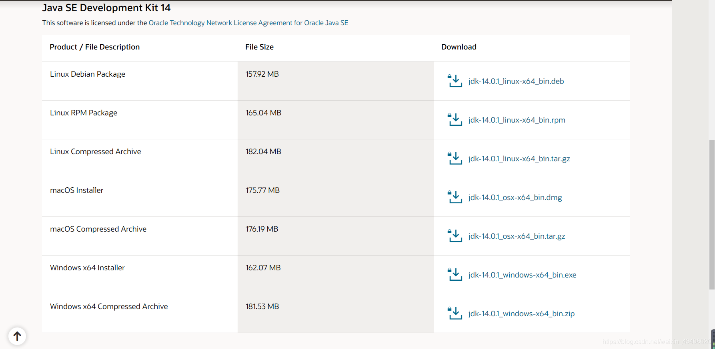The image size is (715, 349).
Task: Click download icon for windows-x64_bin.zip
Action: 455,313
